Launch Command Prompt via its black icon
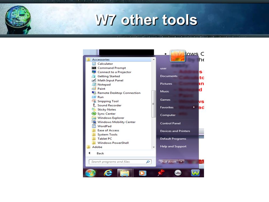 94,68
